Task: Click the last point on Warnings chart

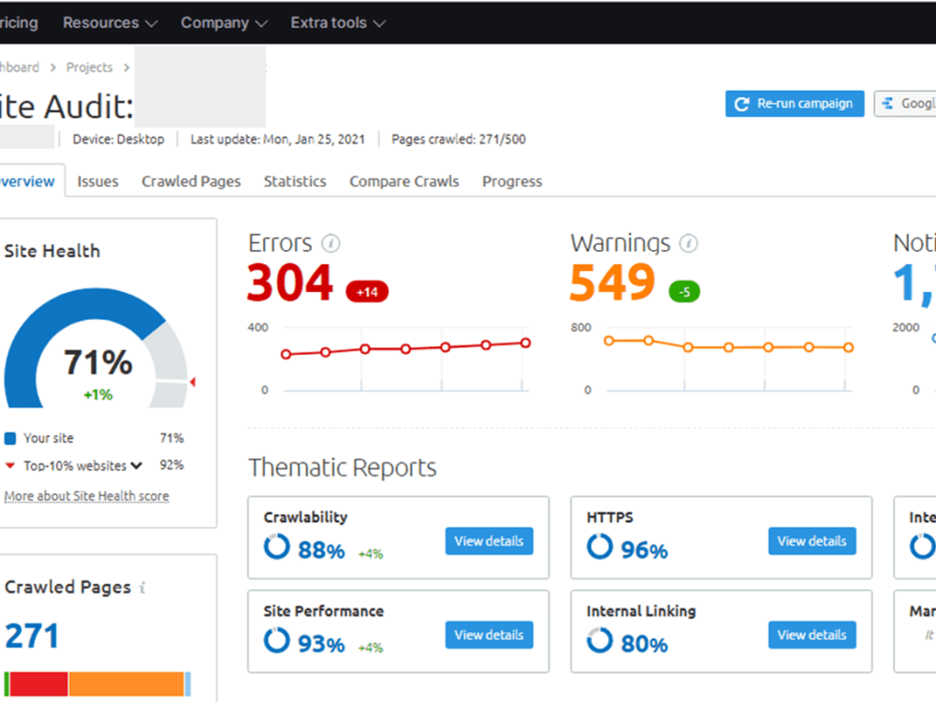Action: click(x=848, y=347)
